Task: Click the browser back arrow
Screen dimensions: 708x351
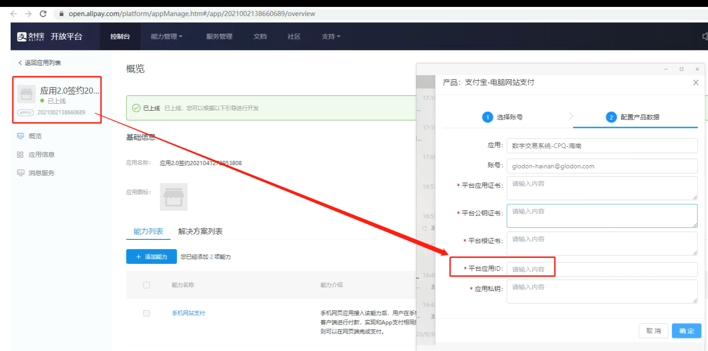Action: click(14, 14)
